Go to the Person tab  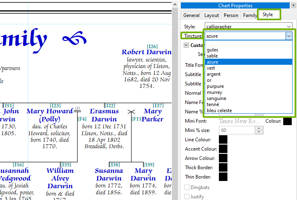coord(231,15)
